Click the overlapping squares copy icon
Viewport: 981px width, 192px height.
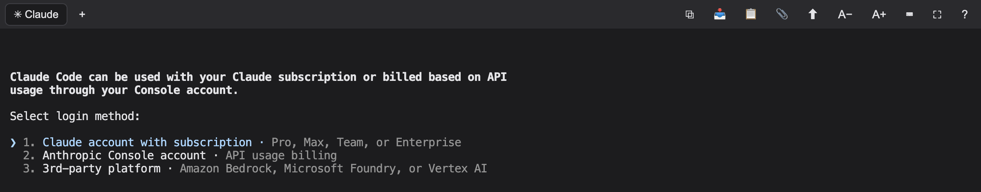pos(690,15)
